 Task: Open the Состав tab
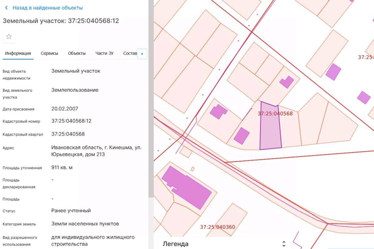click(x=130, y=53)
